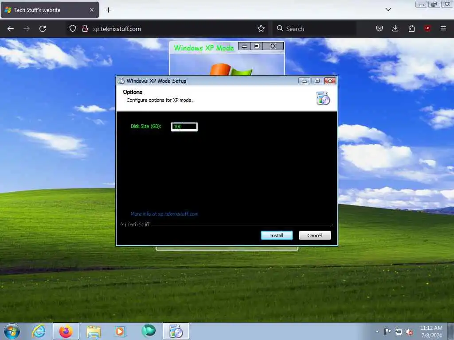Open the Downloads panel
Screen dimensions: 454x340
point(395,29)
